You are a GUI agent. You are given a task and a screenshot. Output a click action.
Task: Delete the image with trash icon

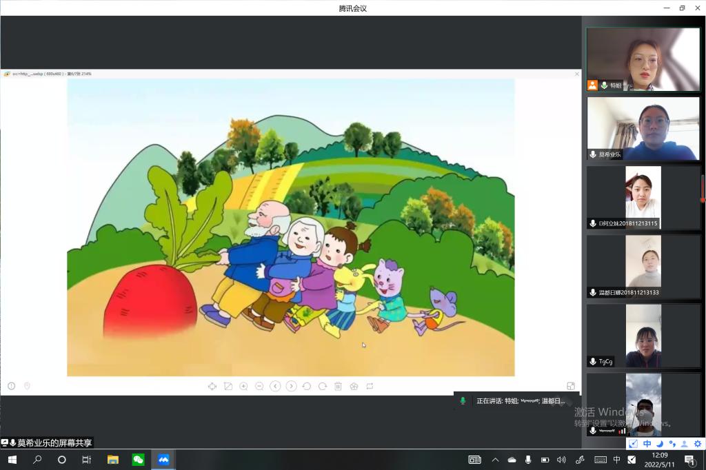[338, 386]
